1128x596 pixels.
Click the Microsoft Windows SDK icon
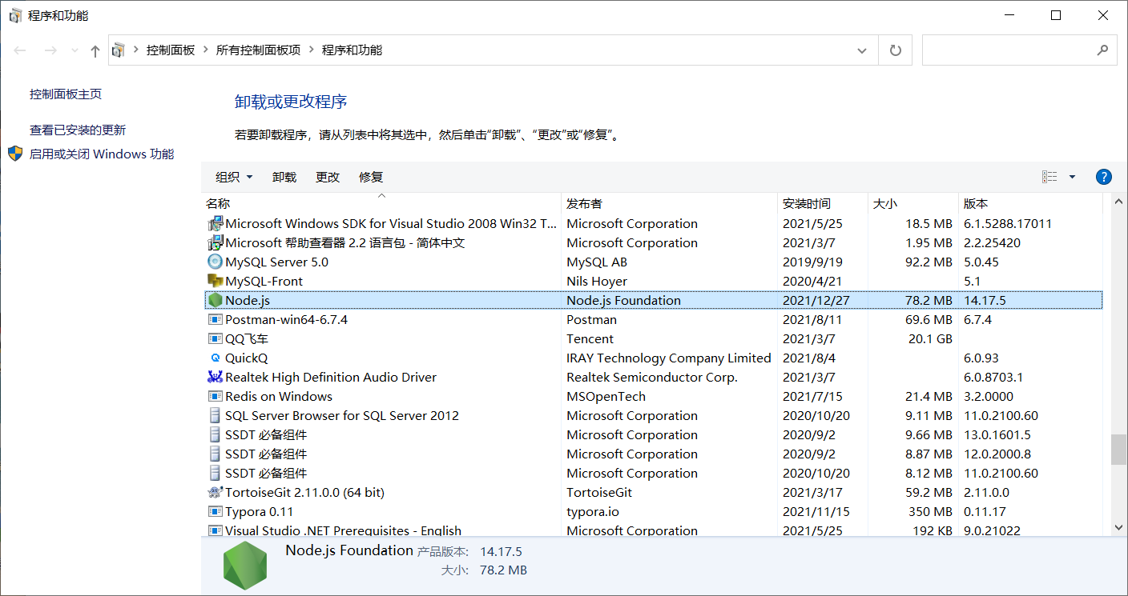[215, 223]
